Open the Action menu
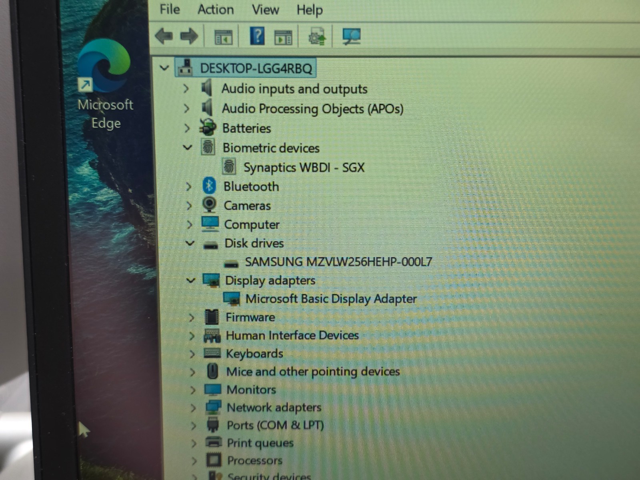 coord(216,9)
